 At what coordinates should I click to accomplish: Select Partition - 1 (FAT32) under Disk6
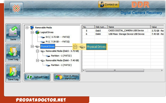pos(61,65)
